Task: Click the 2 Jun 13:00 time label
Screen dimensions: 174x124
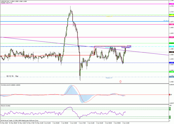Action: [x=126, y=123]
